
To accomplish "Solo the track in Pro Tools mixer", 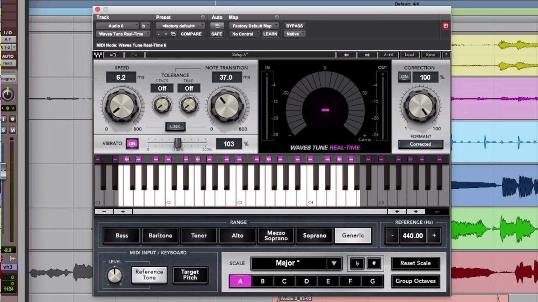I will click(x=4, y=130).
